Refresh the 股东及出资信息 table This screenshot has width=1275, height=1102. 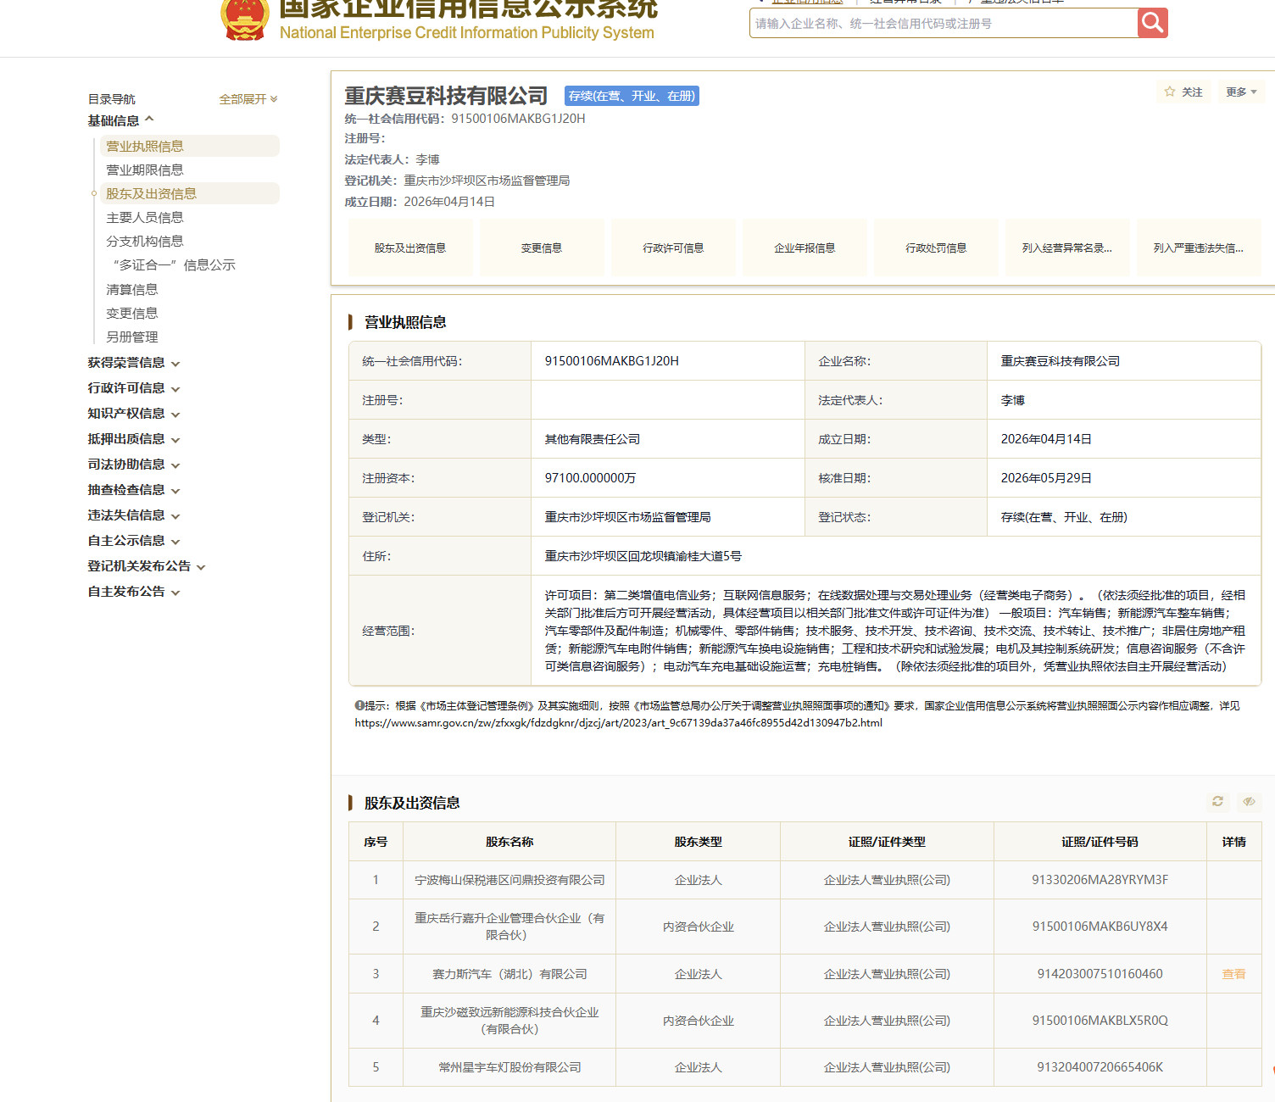[x=1217, y=801]
